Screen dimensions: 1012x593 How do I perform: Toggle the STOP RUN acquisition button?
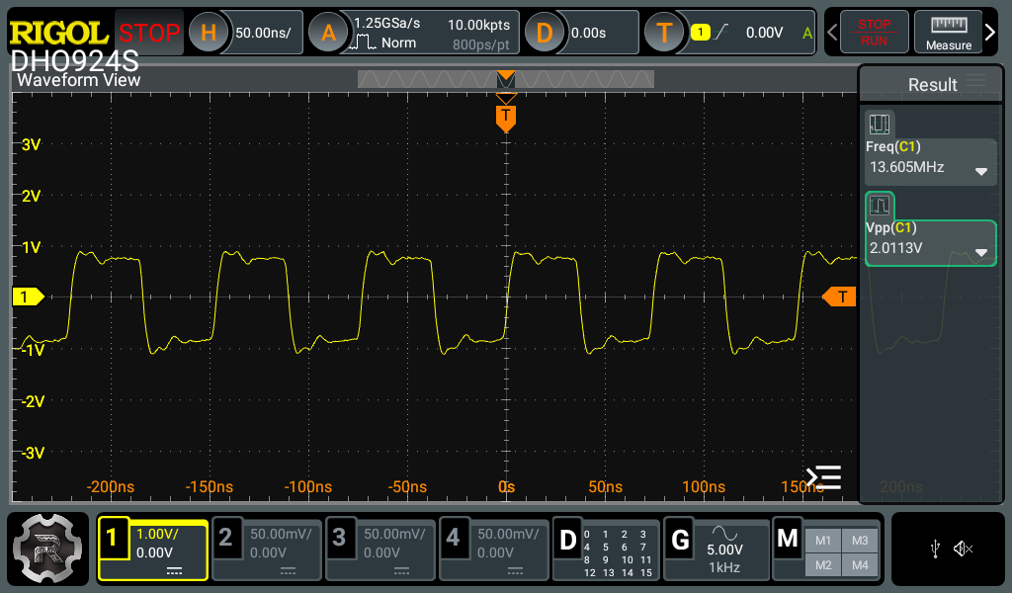coord(874,33)
